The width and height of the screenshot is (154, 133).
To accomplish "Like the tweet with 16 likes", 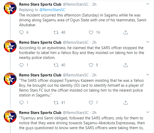I will pos(91,32).
